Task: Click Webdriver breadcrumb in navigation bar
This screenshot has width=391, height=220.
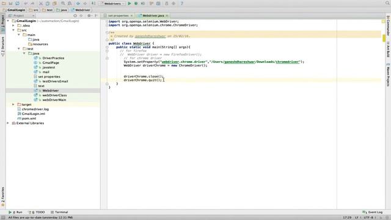Action: (x=81, y=10)
